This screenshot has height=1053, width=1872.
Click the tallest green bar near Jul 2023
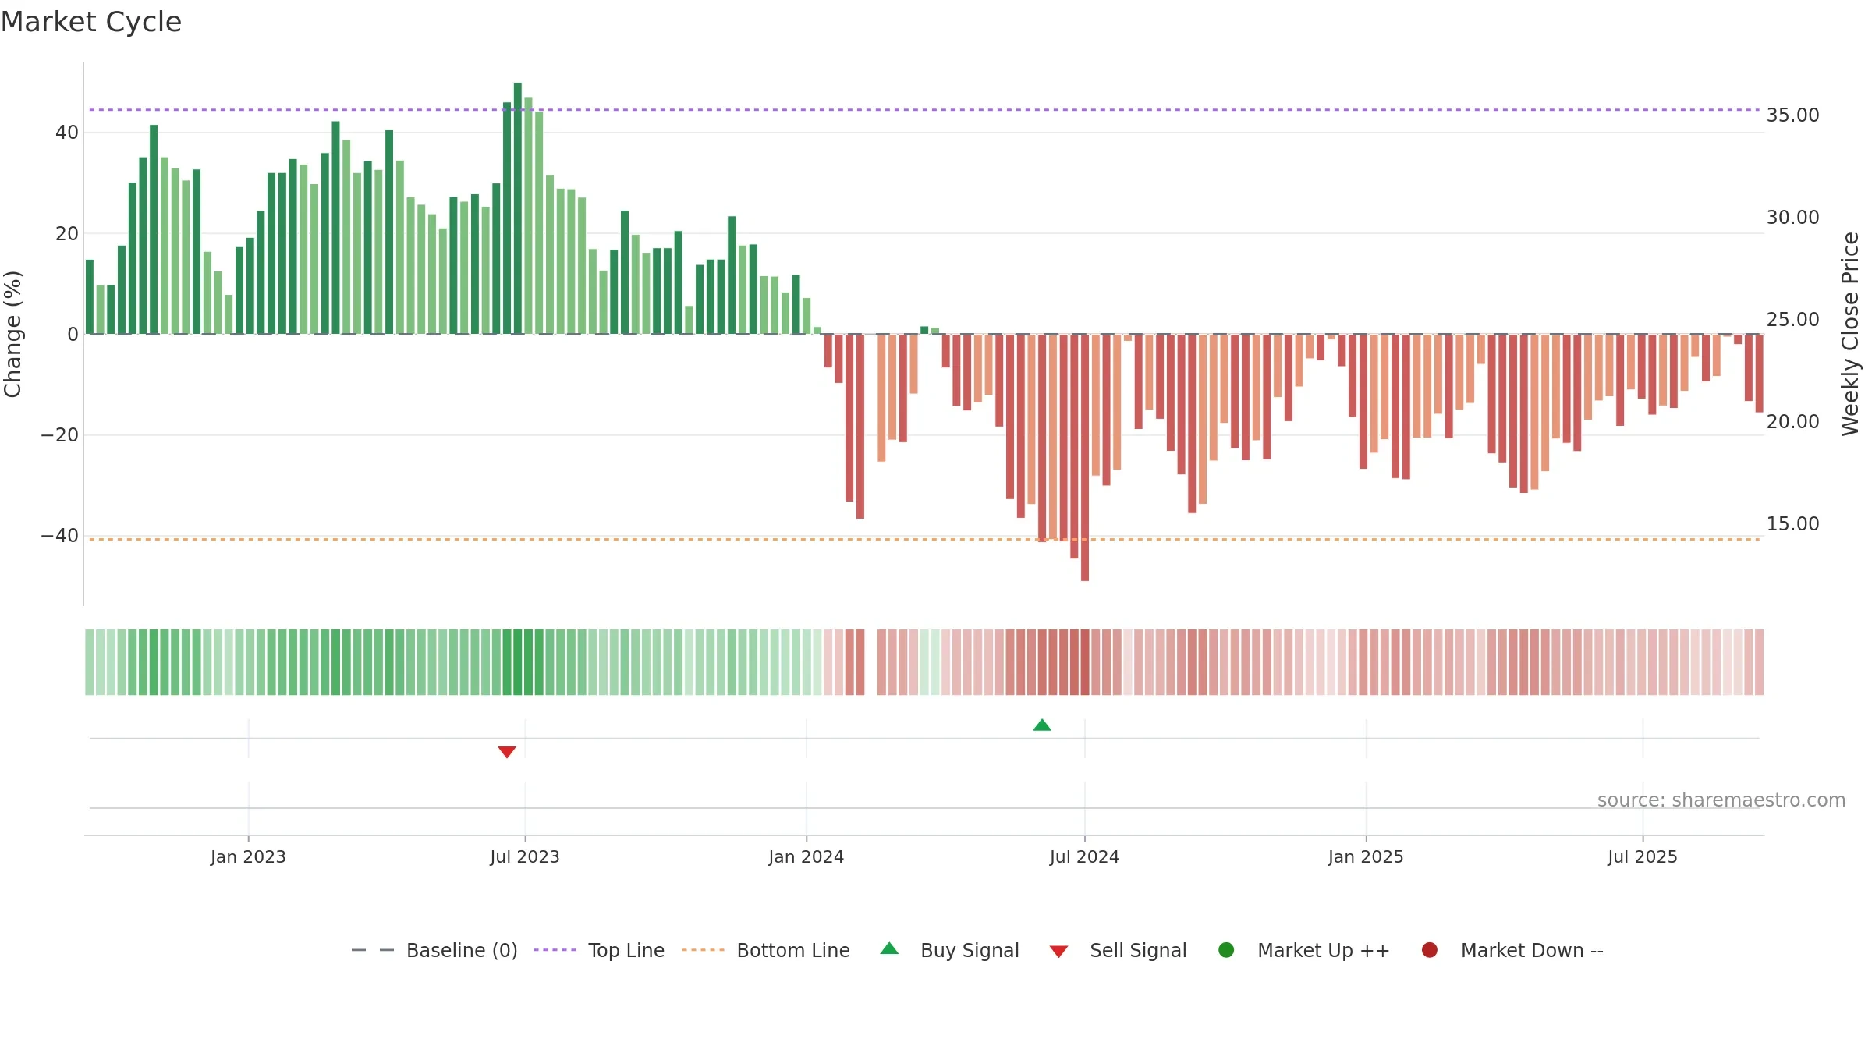click(x=518, y=208)
